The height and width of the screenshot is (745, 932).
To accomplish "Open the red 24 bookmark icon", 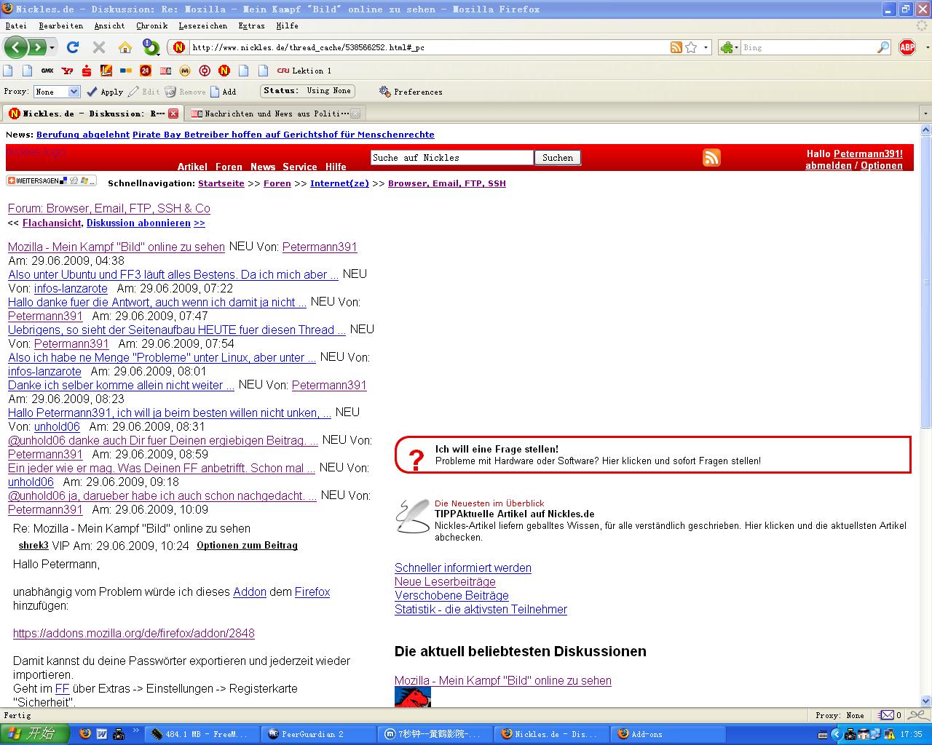I will click(146, 71).
